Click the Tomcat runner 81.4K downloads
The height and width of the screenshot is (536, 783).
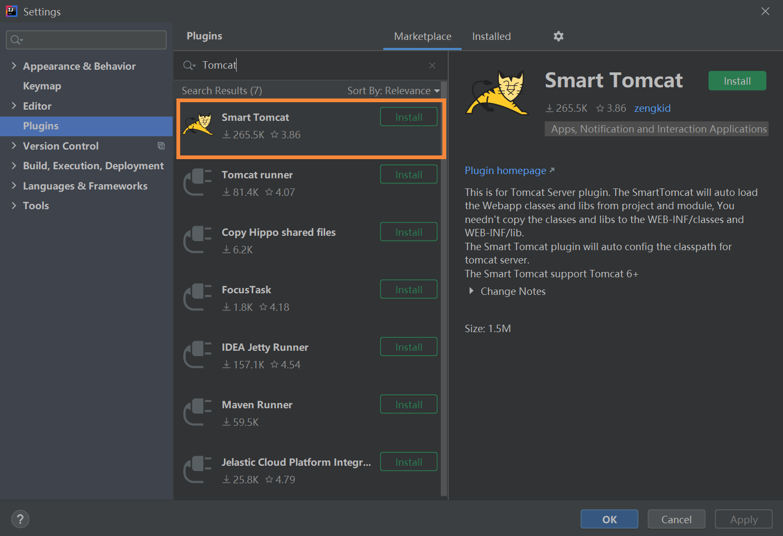click(x=240, y=192)
